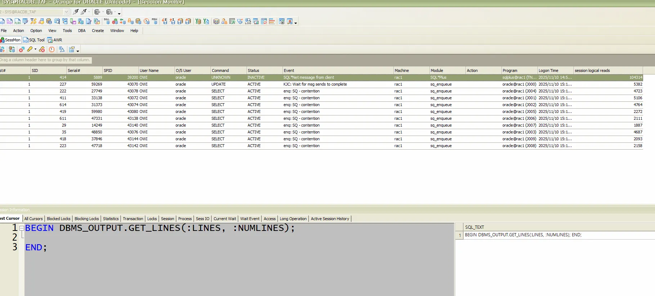Open the DBA menu
This screenshot has width=655, height=296.
click(x=82, y=31)
